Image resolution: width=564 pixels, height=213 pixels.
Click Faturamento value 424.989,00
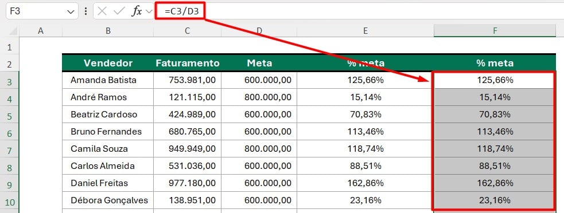click(188, 115)
